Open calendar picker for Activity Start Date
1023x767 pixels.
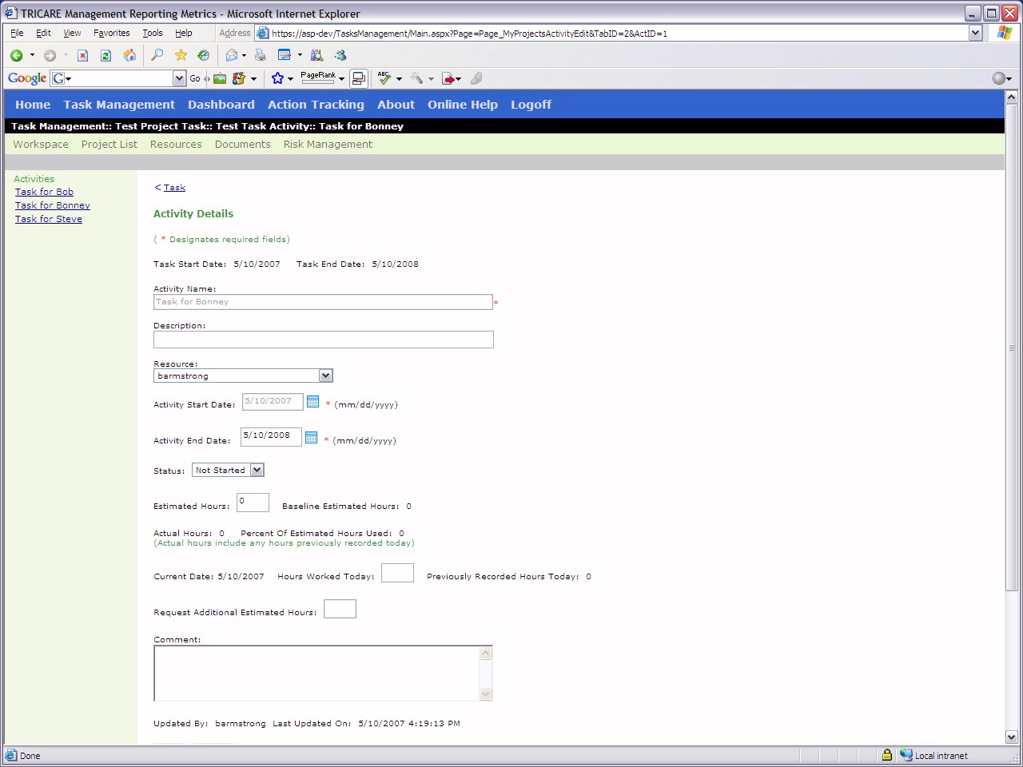(x=313, y=402)
